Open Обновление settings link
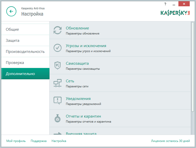The height and width of the screenshot is (148, 196). [x=77, y=28]
